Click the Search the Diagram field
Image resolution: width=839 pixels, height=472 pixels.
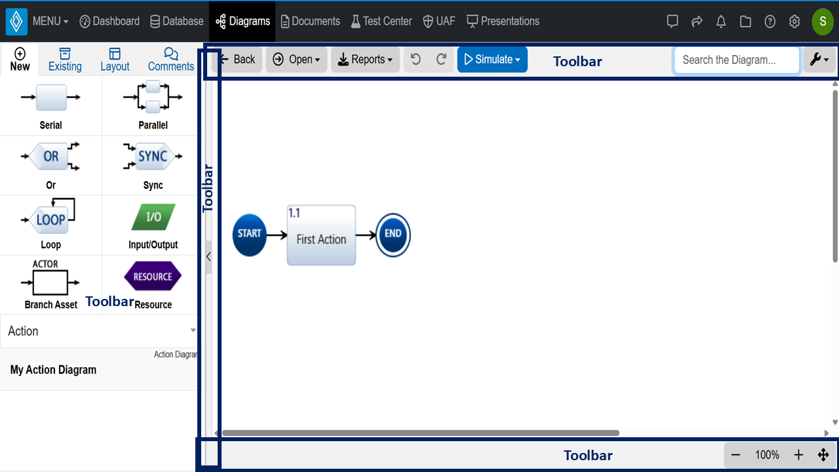coord(737,60)
